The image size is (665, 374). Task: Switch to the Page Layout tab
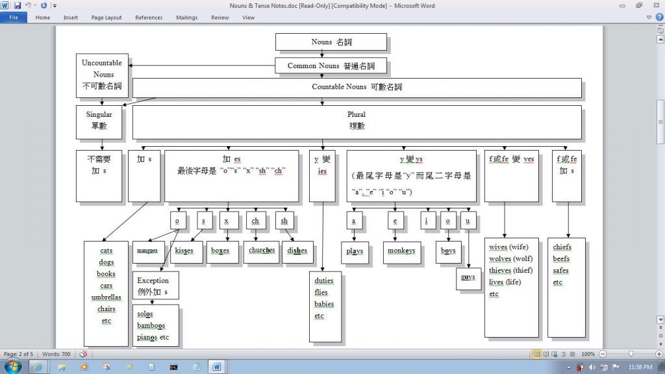click(x=107, y=18)
